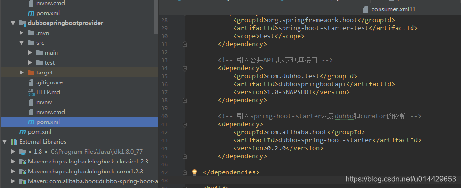Image resolution: width=461 pixels, height=188 pixels.
Task: Open mvnw.cmd below HELP.md
Action: point(50,112)
